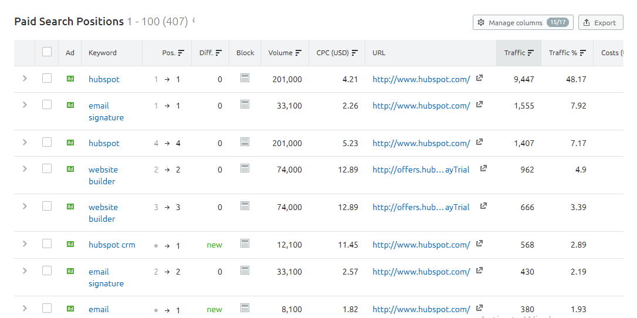Click the Export button
The width and height of the screenshot is (637, 318).
601,23
